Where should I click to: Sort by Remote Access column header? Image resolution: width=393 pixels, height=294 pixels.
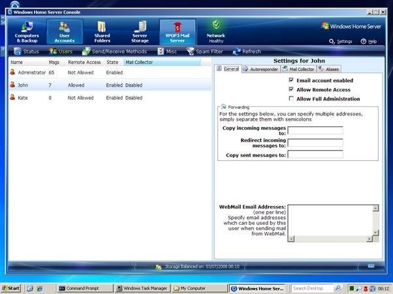(86, 63)
